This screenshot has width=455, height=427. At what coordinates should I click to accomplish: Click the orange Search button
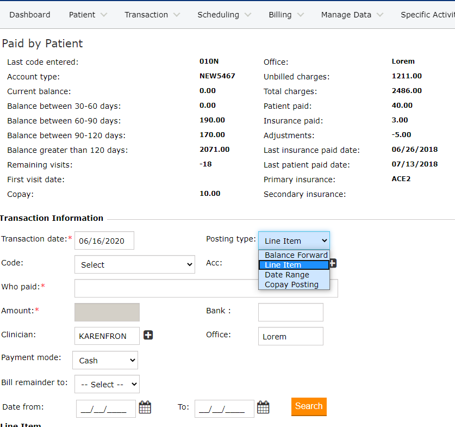(309, 406)
